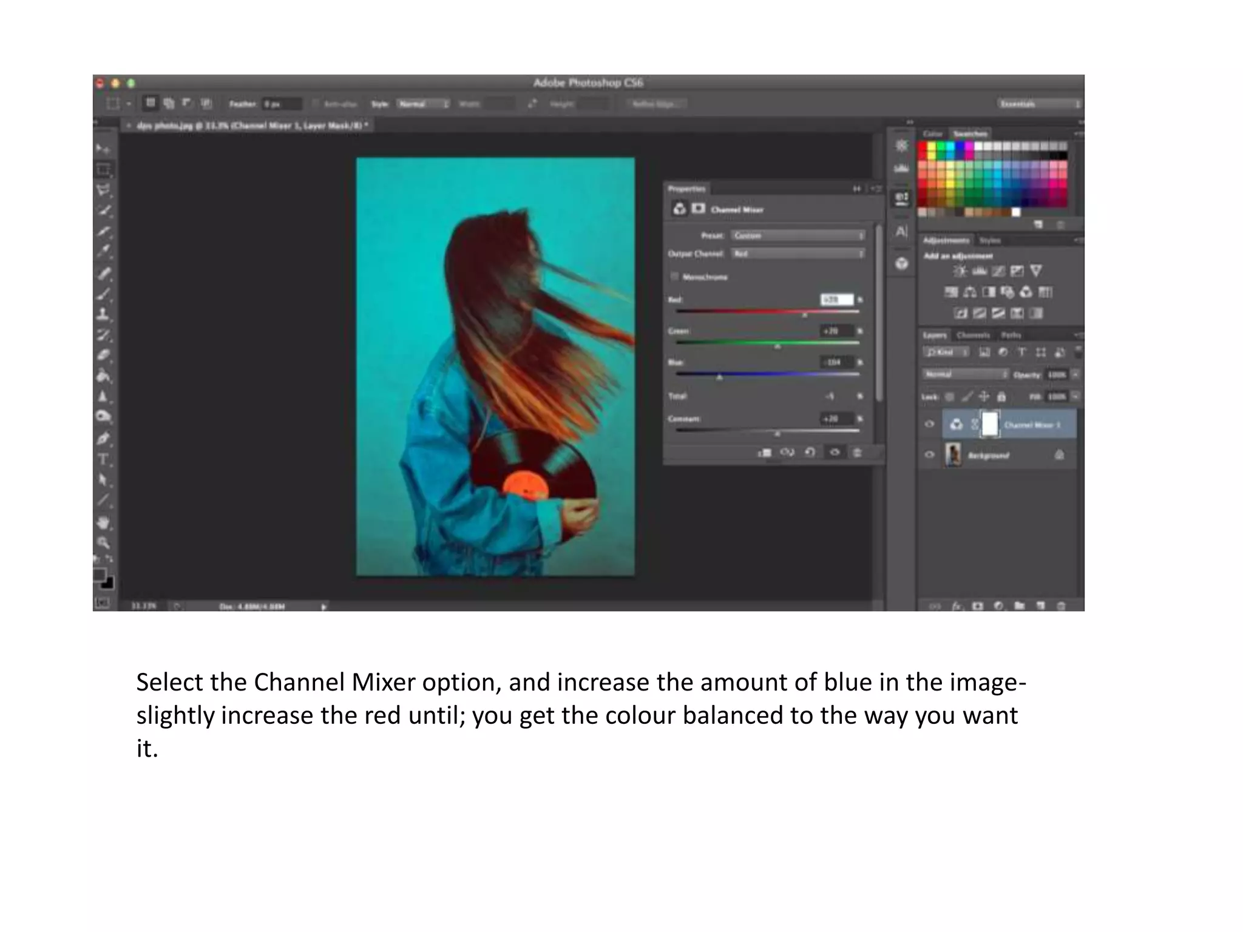Image resolution: width=1243 pixels, height=932 pixels.
Task: Switch to the Channels tab
Action: click(x=973, y=335)
